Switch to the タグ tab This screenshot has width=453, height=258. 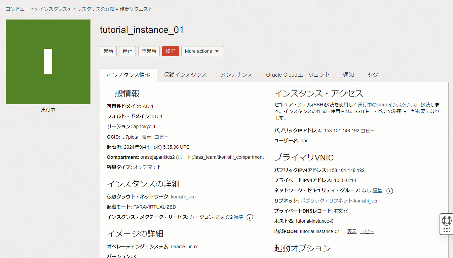(x=373, y=75)
